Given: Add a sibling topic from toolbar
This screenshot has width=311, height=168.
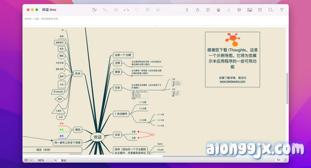Looking at the screenshot, I should pos(116,10).
